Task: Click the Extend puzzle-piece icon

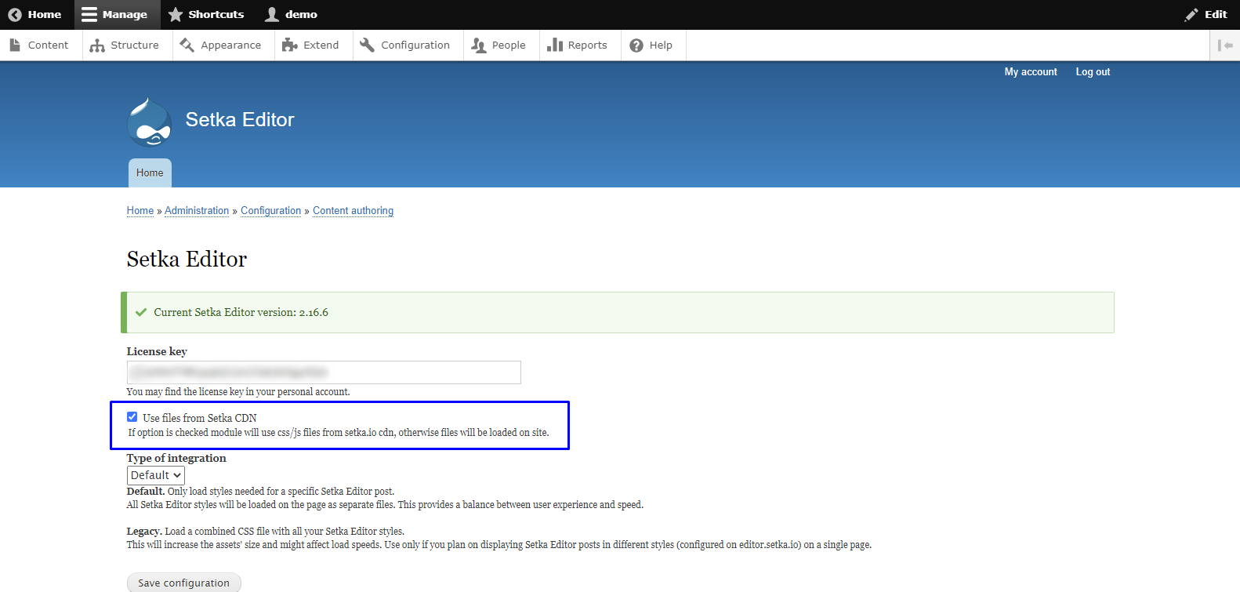Action: (290, 45)
